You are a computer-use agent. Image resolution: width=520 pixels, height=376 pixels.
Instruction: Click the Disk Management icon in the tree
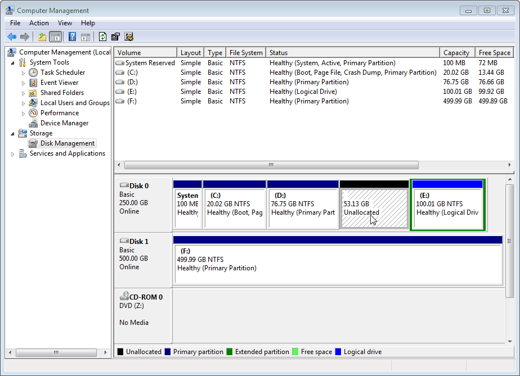[x=33, y=143]
